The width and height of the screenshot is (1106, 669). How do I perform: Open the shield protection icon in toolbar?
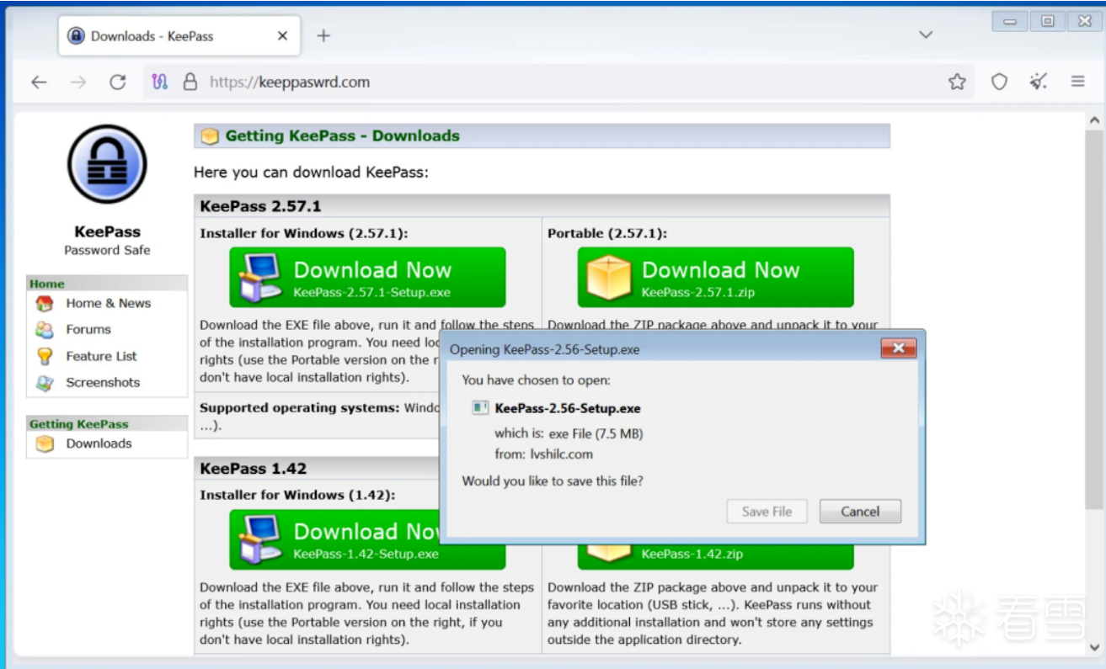click(999, 82)
